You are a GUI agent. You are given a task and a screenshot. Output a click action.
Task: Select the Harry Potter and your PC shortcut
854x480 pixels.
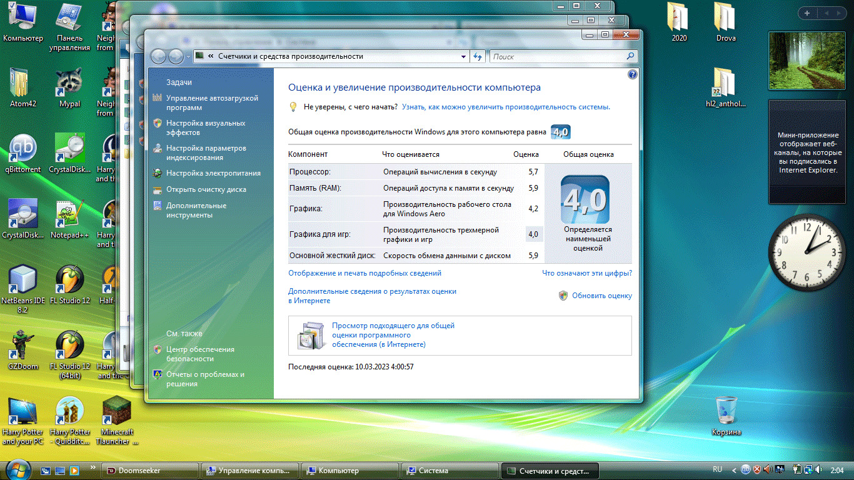23,421
